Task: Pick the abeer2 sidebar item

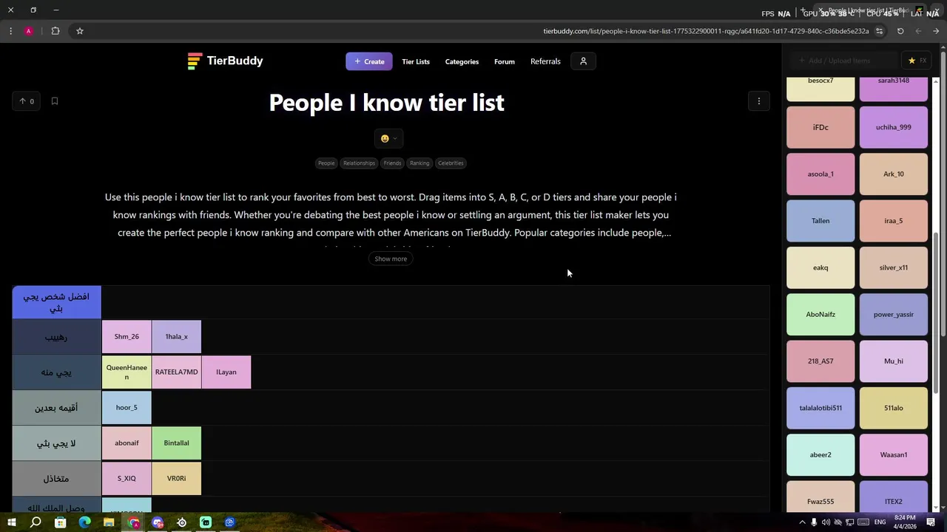Action: coord(820,454)
